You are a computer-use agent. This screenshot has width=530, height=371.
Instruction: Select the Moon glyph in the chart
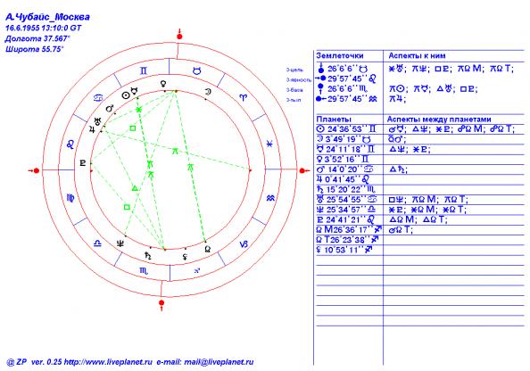[208, 92]
